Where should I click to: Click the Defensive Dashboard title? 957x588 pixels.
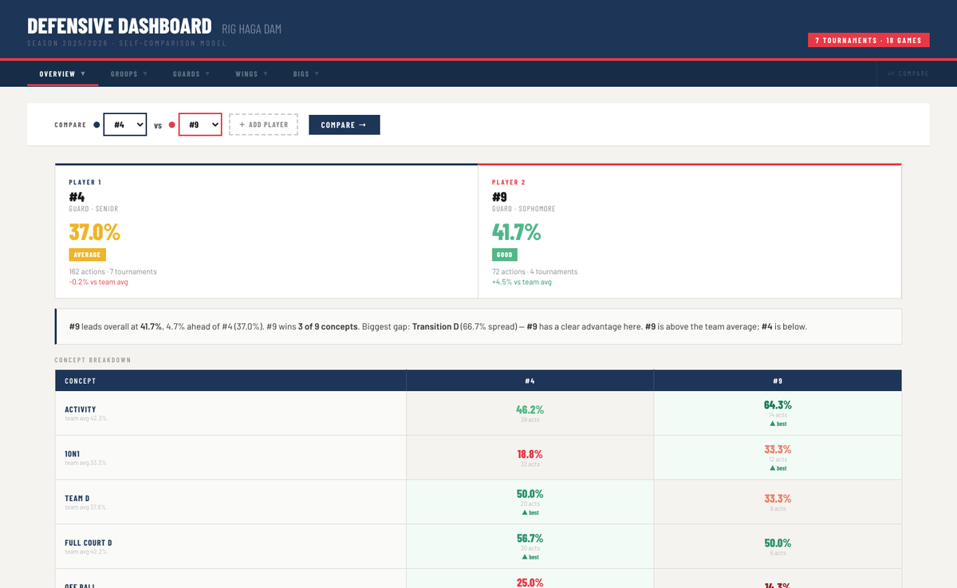click(x=120, y=26)
